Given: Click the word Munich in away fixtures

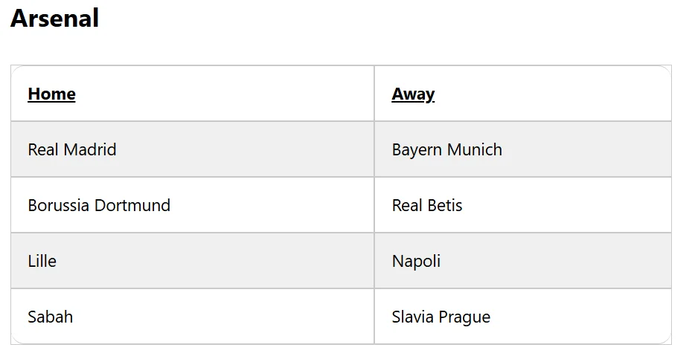Looking at the screenshot, I should [475, 149].
